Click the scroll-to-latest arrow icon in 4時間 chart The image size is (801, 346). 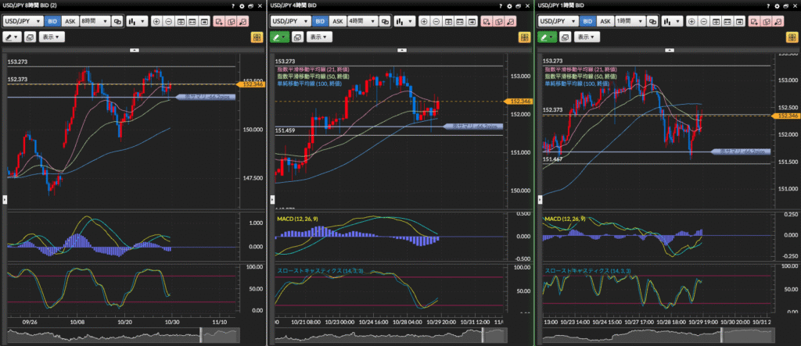471,21
